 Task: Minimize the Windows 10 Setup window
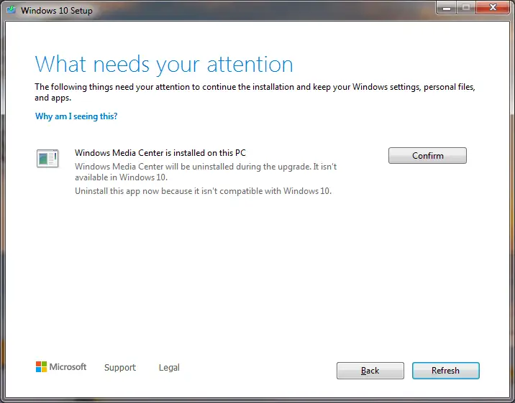[447, 7]
